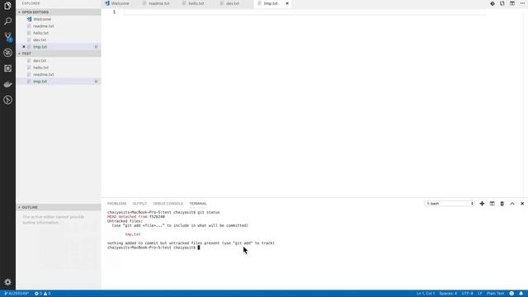Open the Extensions view
The height and width of the screenshot is (297, 528).
tap(7, 68)
